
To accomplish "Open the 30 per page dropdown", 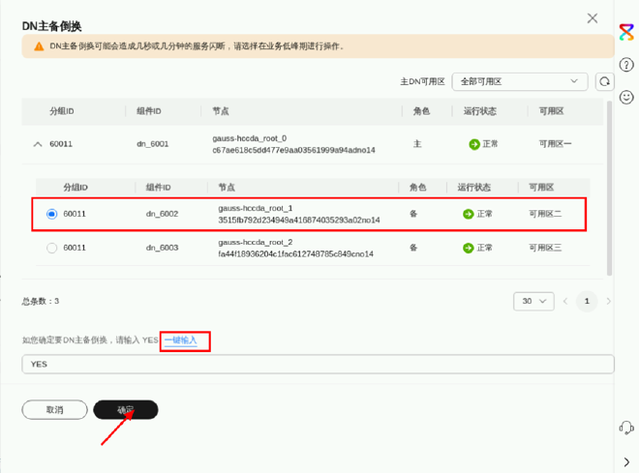I will pos(532,302).
